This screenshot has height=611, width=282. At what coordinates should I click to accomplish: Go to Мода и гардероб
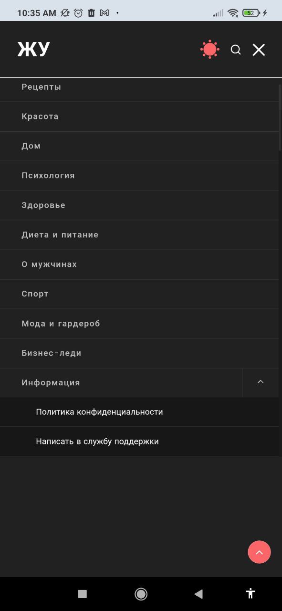(139, 324)
